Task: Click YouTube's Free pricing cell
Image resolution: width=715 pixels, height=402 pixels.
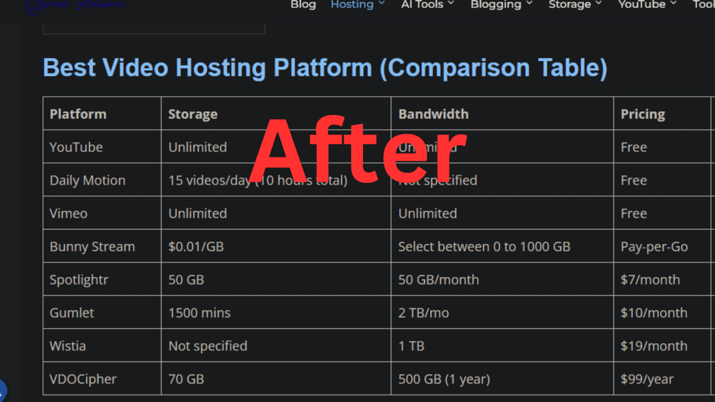Action: (x=662, y=147)
